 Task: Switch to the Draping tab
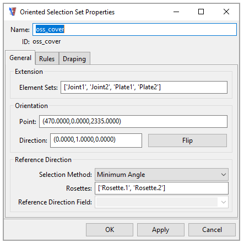coord(74,59)
